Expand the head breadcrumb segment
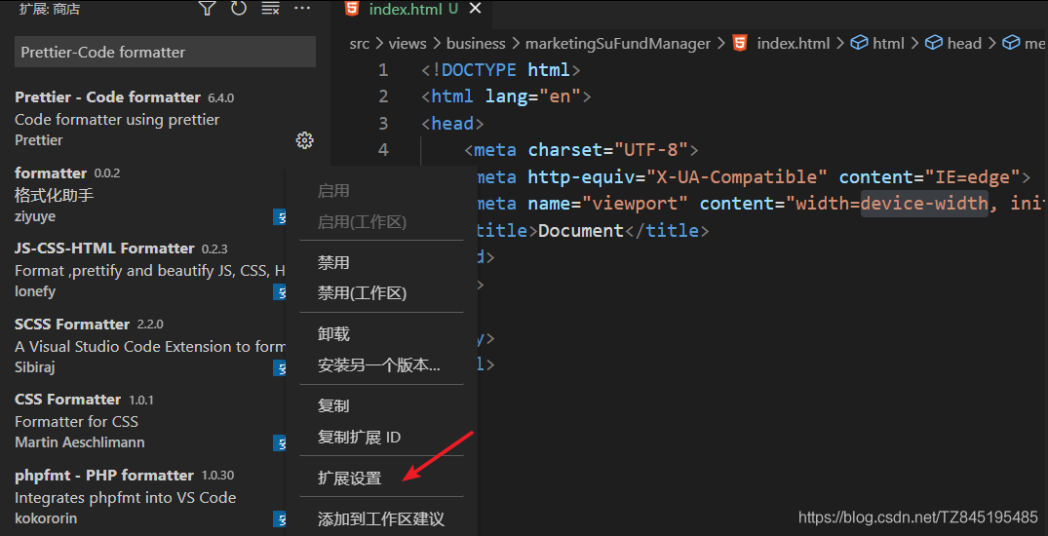Viewport: 1048px width, 536px height. [963, 43]
